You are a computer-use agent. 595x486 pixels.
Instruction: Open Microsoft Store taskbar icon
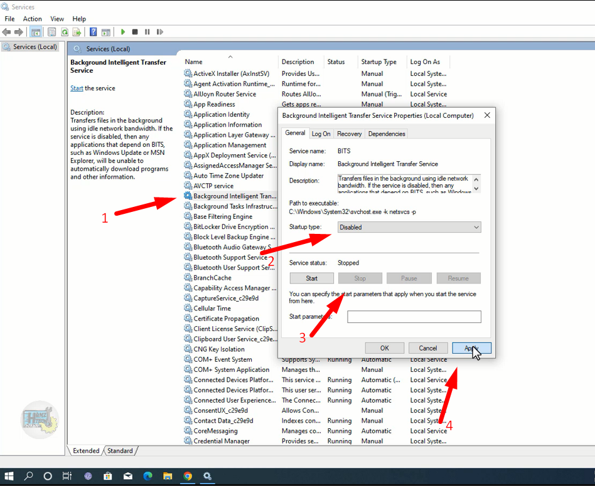[108, 476]
